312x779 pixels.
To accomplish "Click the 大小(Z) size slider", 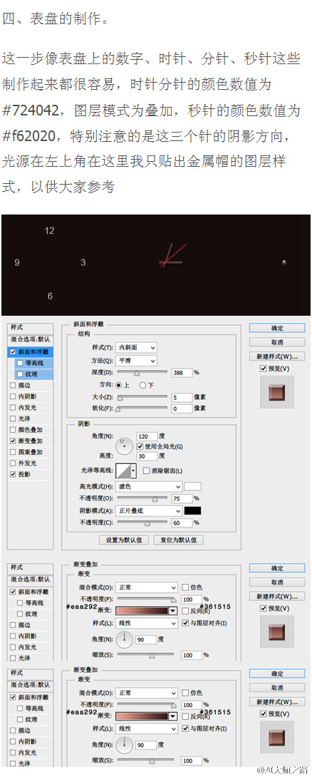I will click(x=142, y=398).
